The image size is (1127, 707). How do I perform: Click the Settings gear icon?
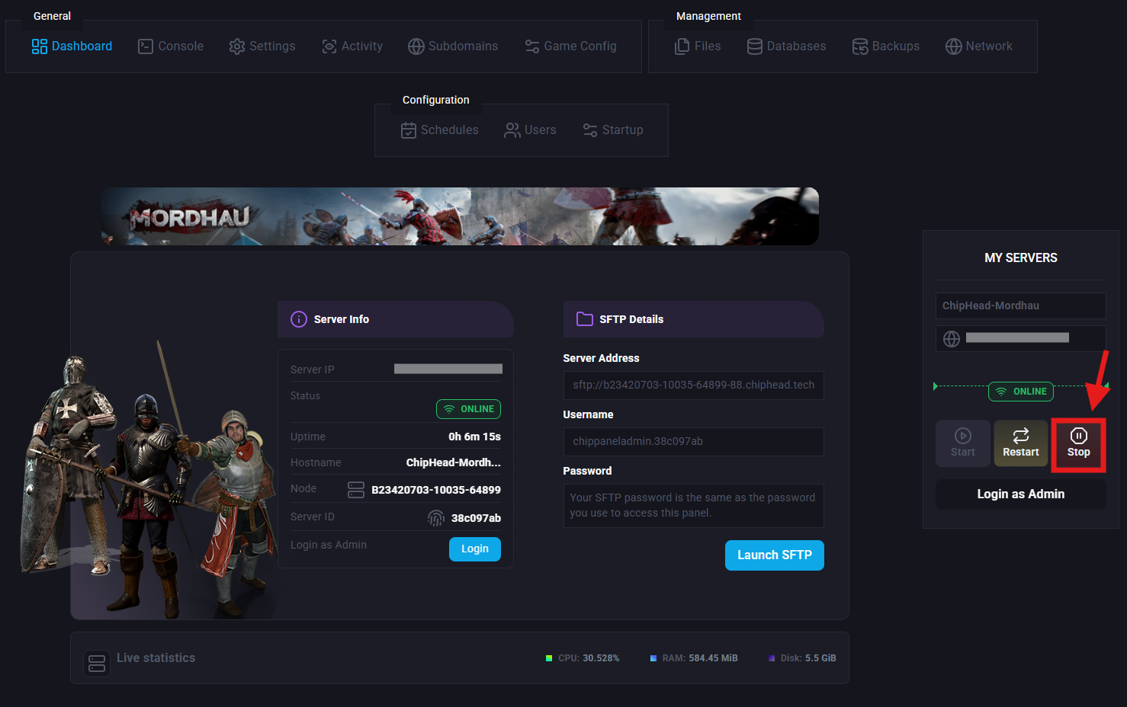click(237, 46)
